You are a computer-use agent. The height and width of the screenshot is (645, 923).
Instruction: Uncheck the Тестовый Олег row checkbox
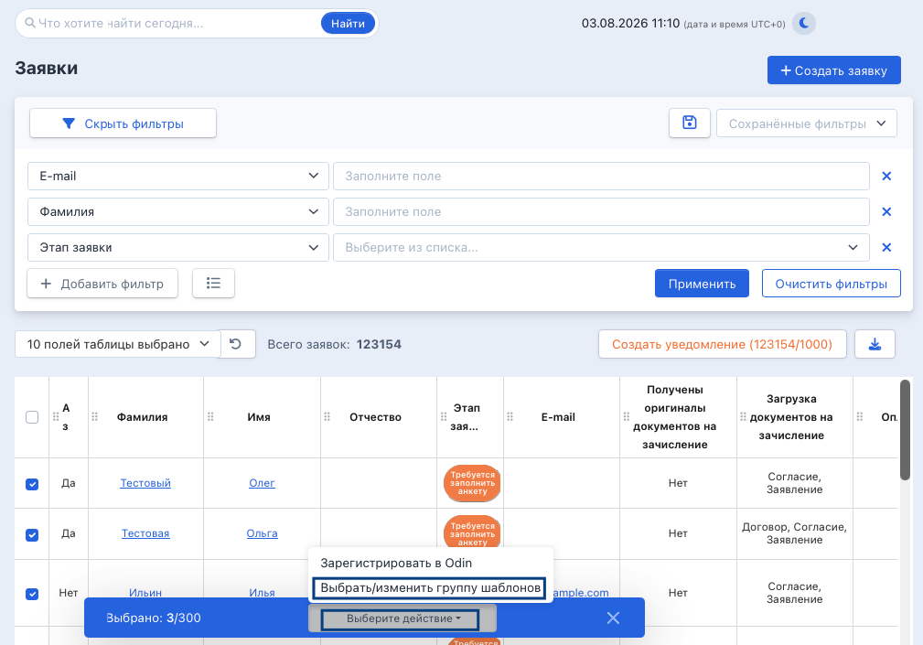pos(32,484)
